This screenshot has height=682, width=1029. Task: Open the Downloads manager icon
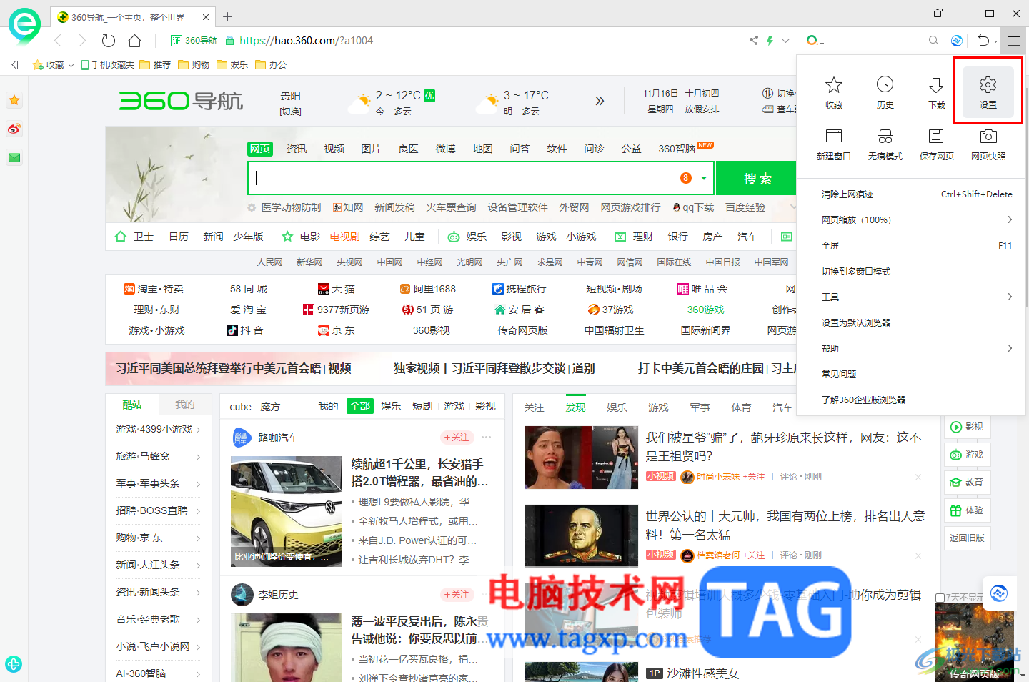tap(936, 92)
